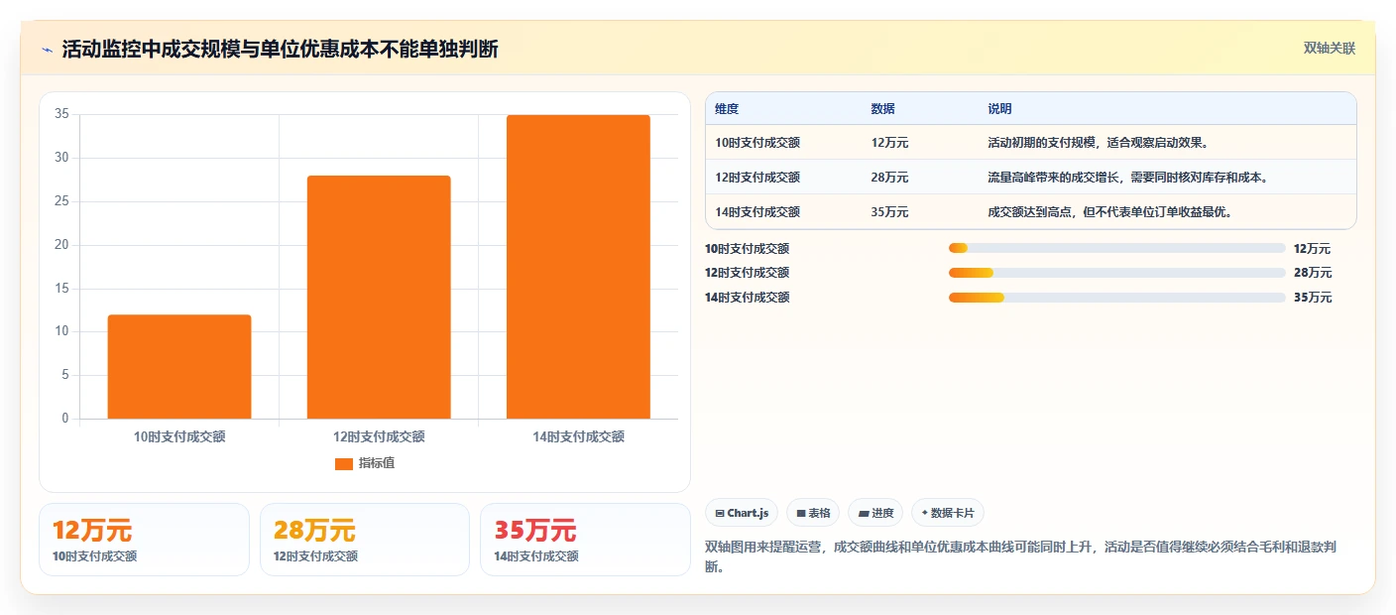This screenshot has height=615, width=1396.
Task: Click the y-axis value 35
Action: pyautogui.click(x=61, y=114)
